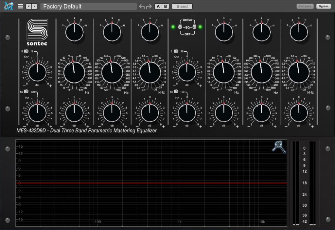Select the previous preset arrow
This screenshot has height=230, width=335.
point(29,6)
